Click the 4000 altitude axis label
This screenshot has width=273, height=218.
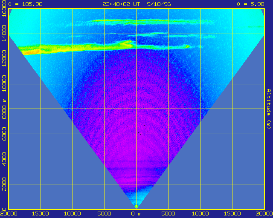4,159
